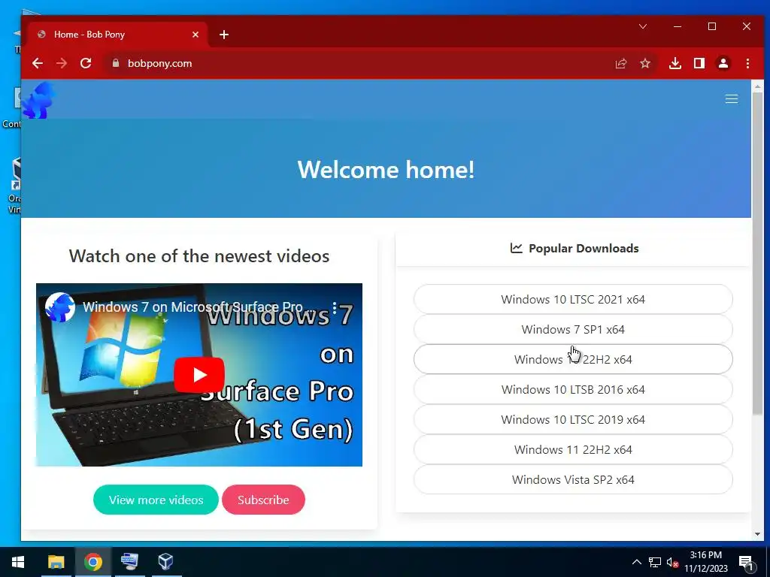Bookmark this page with the star icon

645,63
